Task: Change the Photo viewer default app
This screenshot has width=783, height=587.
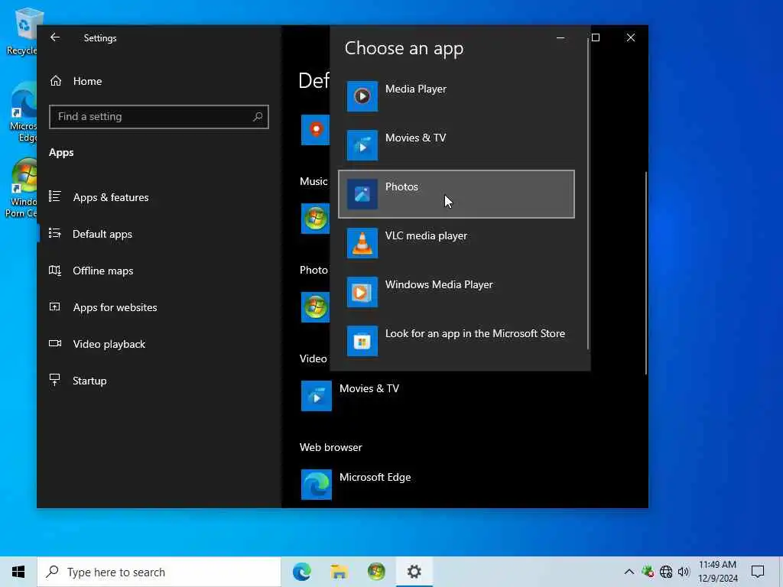Action: tap(315, 307)
